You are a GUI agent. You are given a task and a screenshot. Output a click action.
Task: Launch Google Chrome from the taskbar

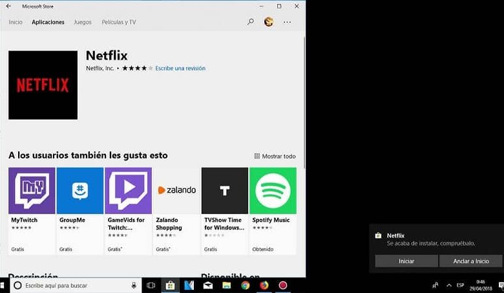click(x=246, y=285)
